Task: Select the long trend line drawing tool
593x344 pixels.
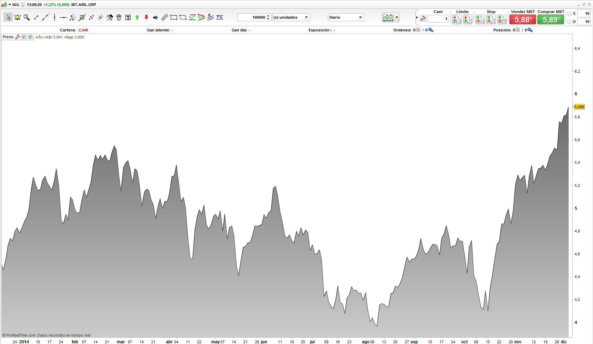Action: coord(45,17)
